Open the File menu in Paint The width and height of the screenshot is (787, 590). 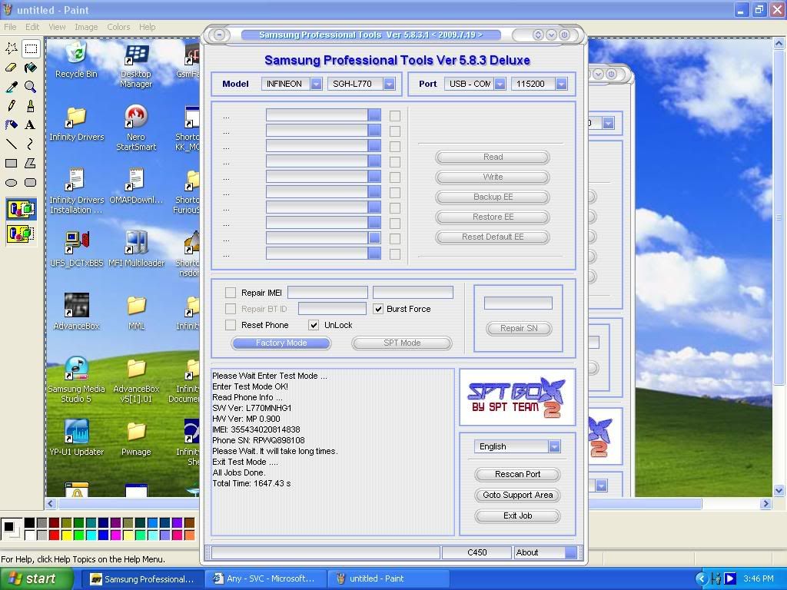pyautogui.click(x=10, y=27)
